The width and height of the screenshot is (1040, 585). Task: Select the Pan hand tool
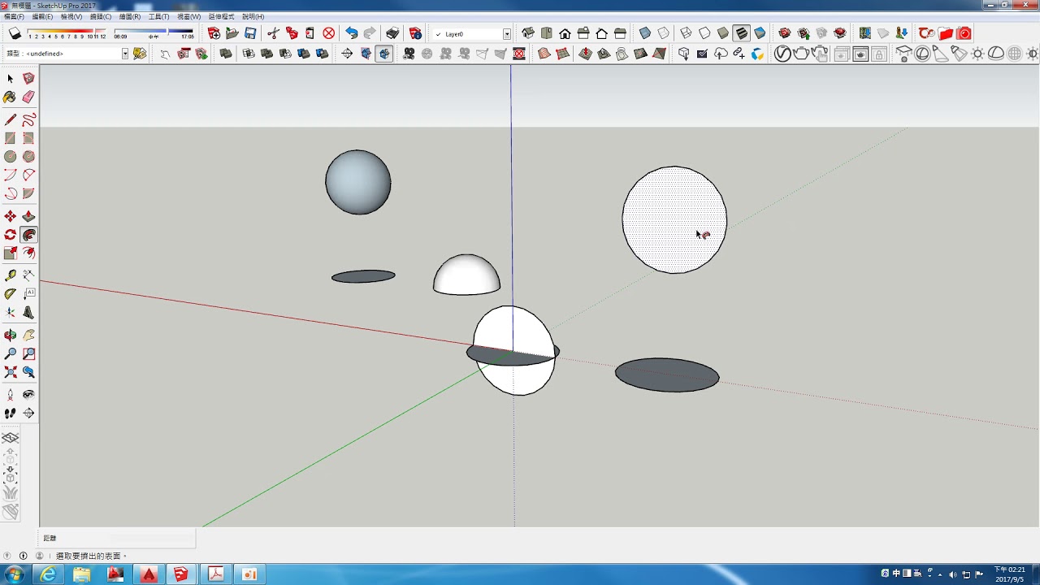[28, 335]
